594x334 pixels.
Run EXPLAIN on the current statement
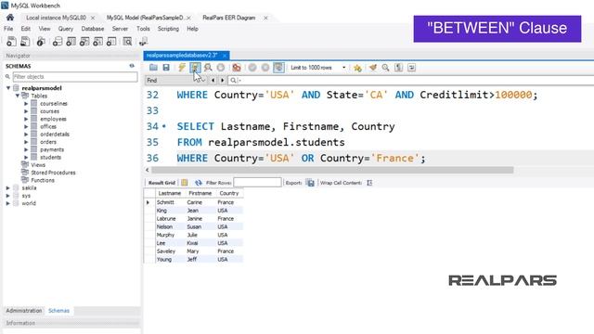coord(208,68)
